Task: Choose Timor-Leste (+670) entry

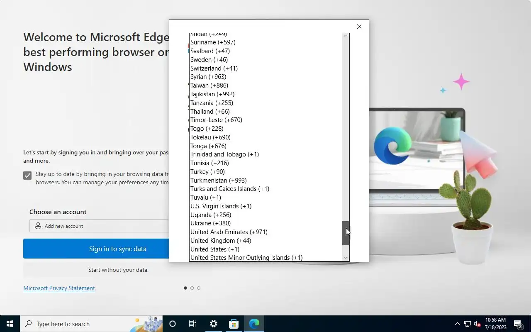Action: (x=265, y=120)
